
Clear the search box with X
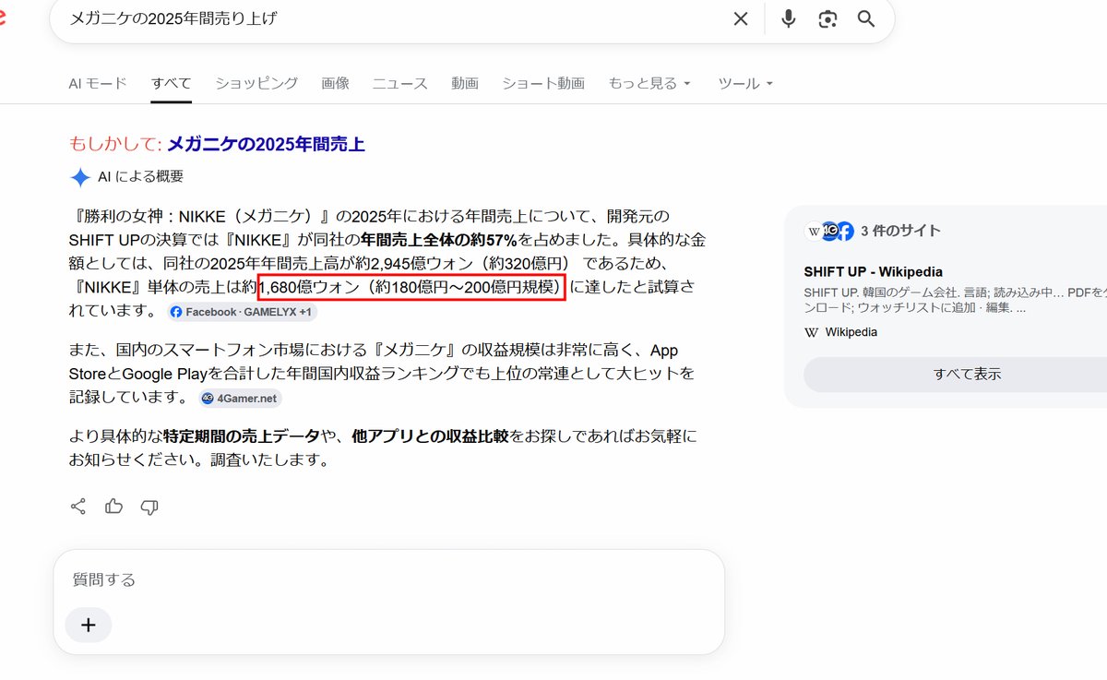tap(741, 18)
